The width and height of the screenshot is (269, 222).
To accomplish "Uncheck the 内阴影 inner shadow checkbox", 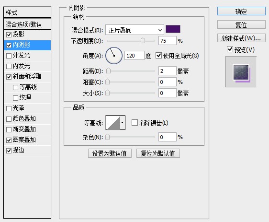I will pos(9,46).
